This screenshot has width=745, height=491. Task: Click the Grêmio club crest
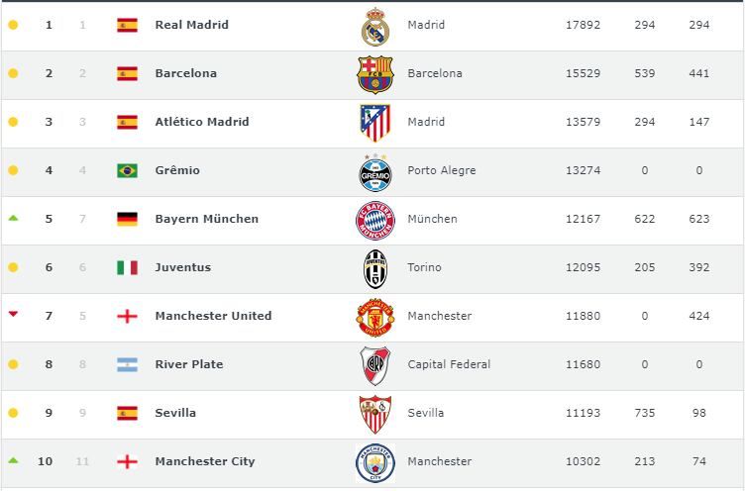(x=375, y=171)
